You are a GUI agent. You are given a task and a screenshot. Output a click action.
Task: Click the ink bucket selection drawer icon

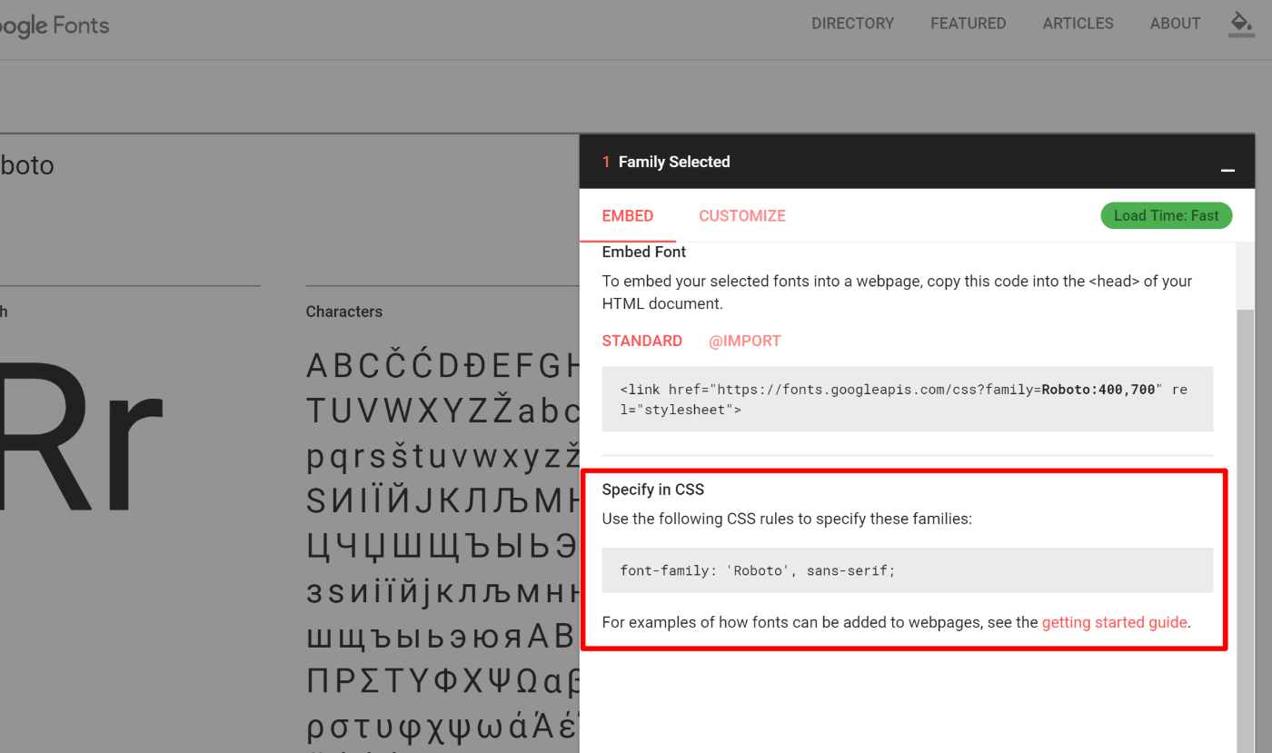[1241, 25]
